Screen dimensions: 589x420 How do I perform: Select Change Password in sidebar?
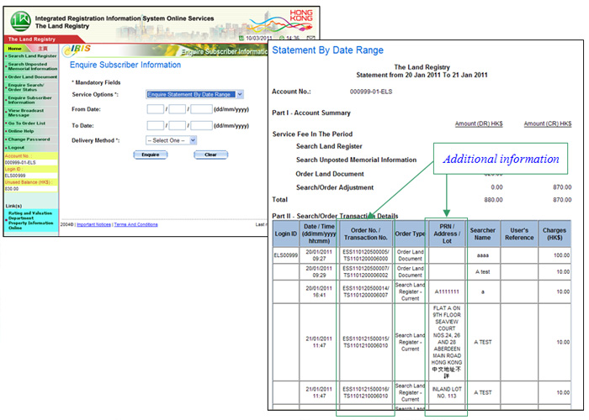point(29,139)
